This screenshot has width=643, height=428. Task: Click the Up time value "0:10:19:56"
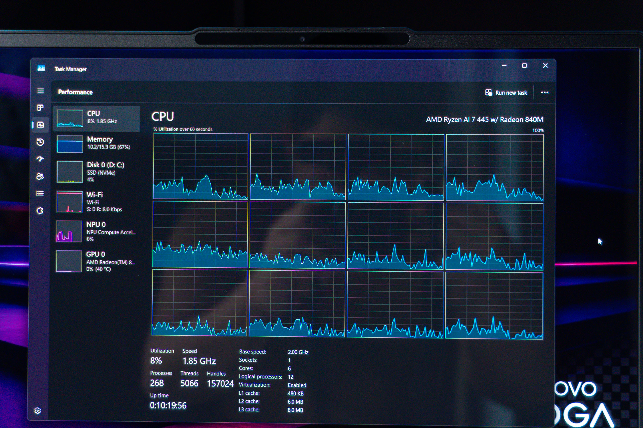(168, 406)
